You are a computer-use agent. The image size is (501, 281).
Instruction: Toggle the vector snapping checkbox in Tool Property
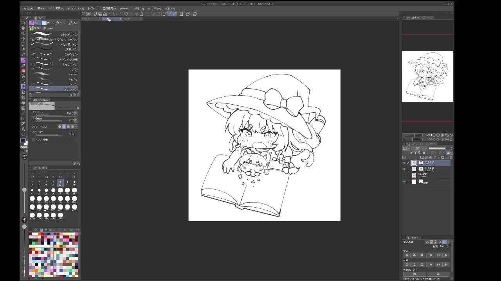point(34,140)
